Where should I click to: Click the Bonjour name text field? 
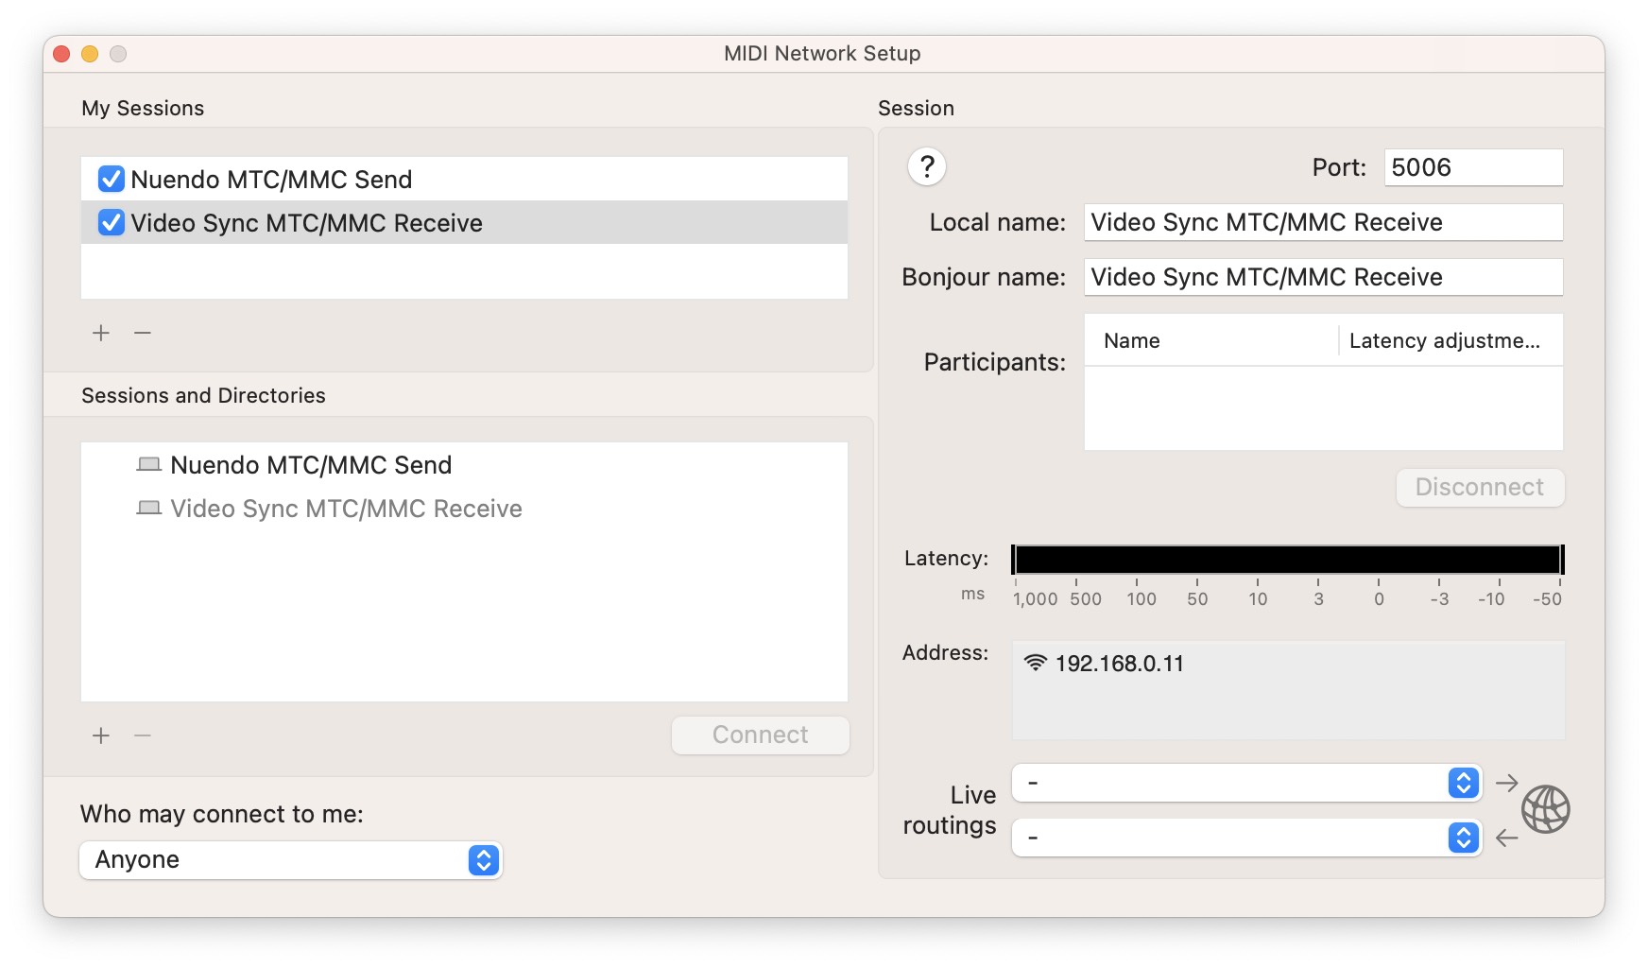coord(1323,277)
